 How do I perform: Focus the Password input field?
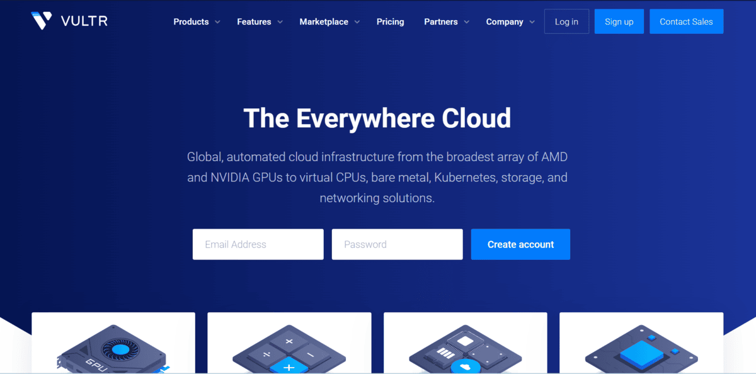coord(397,244)
